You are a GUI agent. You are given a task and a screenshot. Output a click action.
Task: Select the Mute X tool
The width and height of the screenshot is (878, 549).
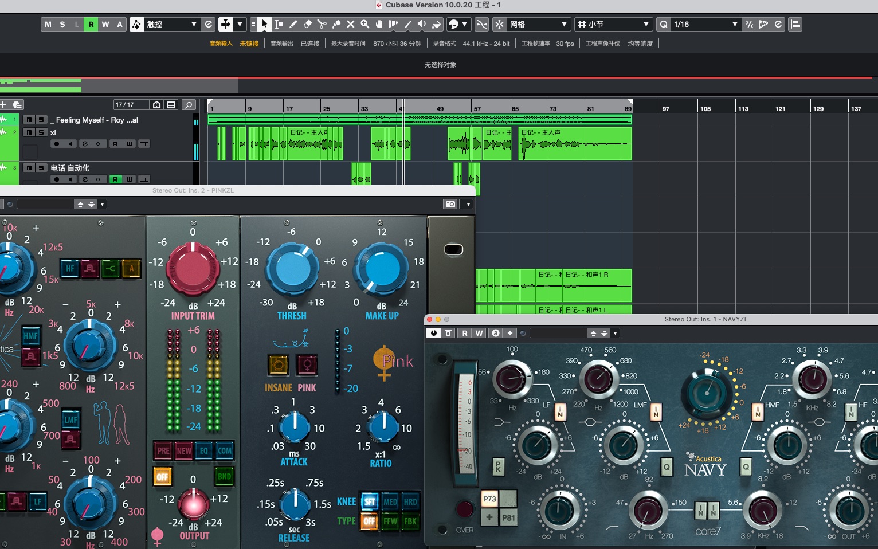pos(351,24)
